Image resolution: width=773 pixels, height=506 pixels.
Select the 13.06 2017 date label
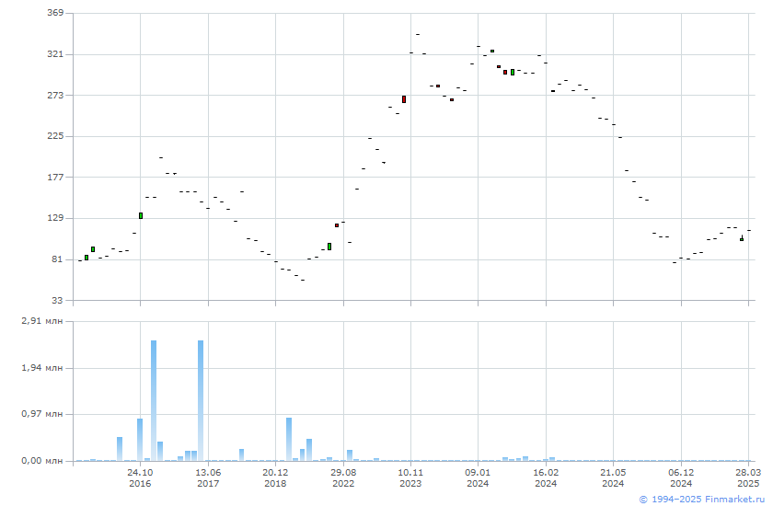pos(208,477)
